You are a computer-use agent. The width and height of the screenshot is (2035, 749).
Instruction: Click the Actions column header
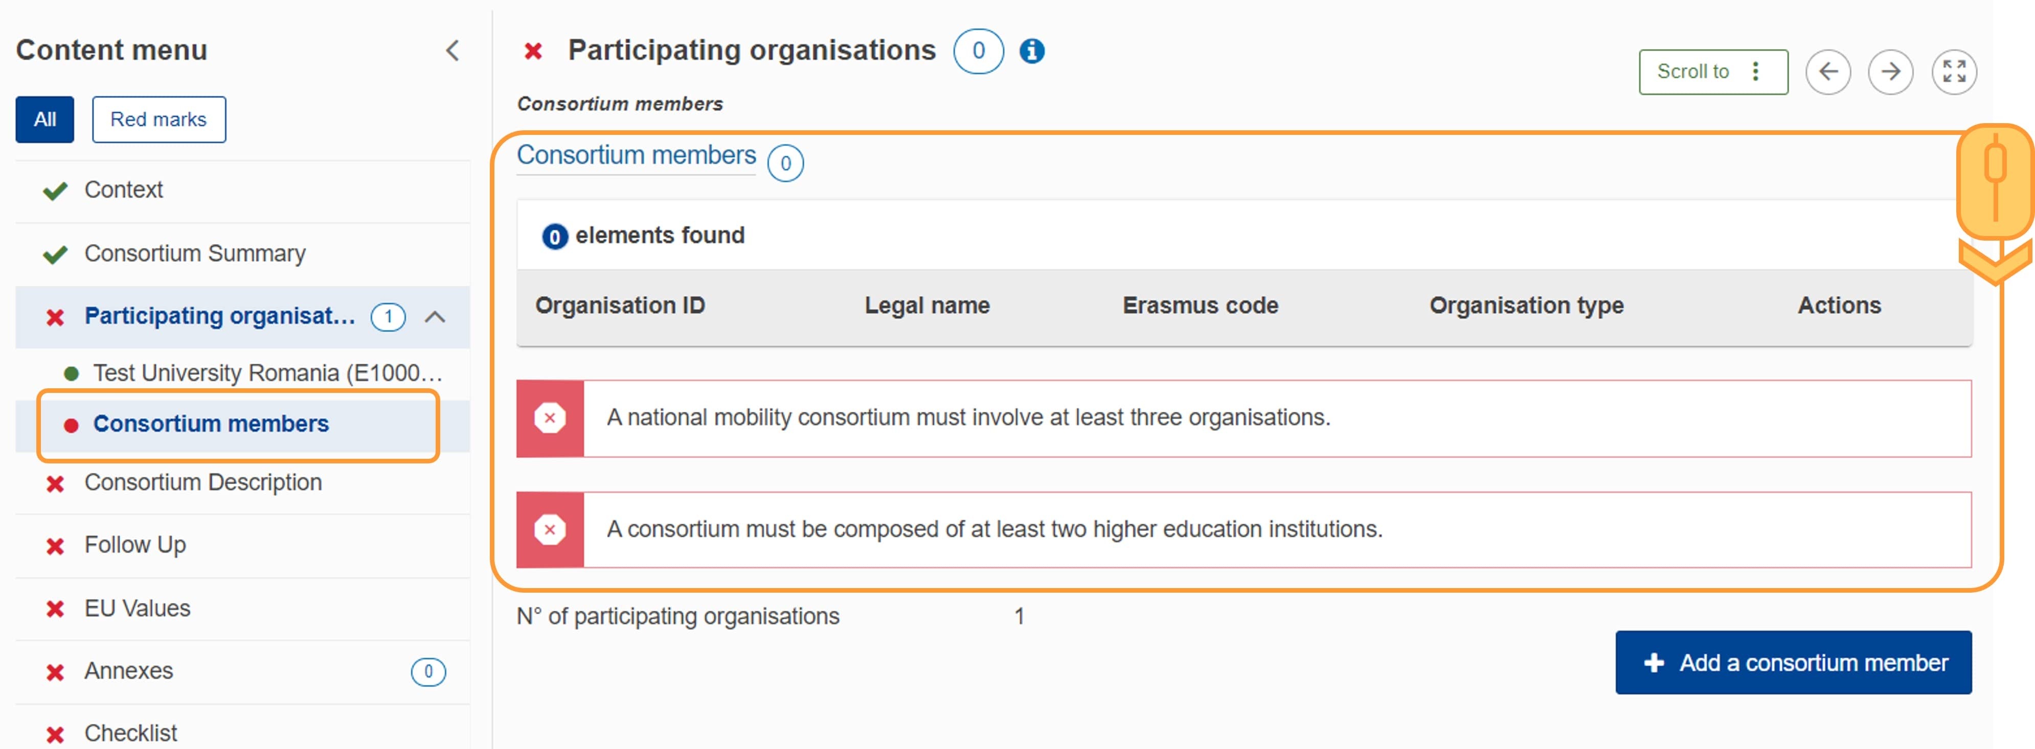[x=1839, y=306]
